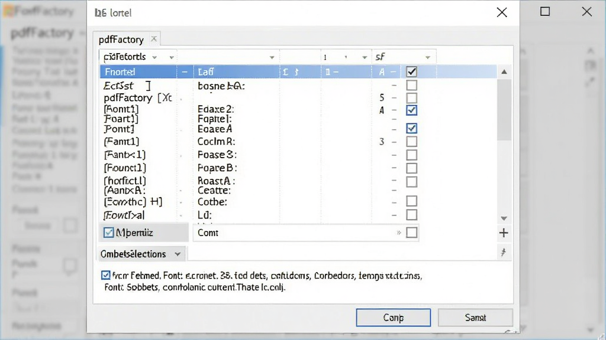The image size is (606, 340).
Task: Select the [Fant×1] list row
Action: coord(298,155)
